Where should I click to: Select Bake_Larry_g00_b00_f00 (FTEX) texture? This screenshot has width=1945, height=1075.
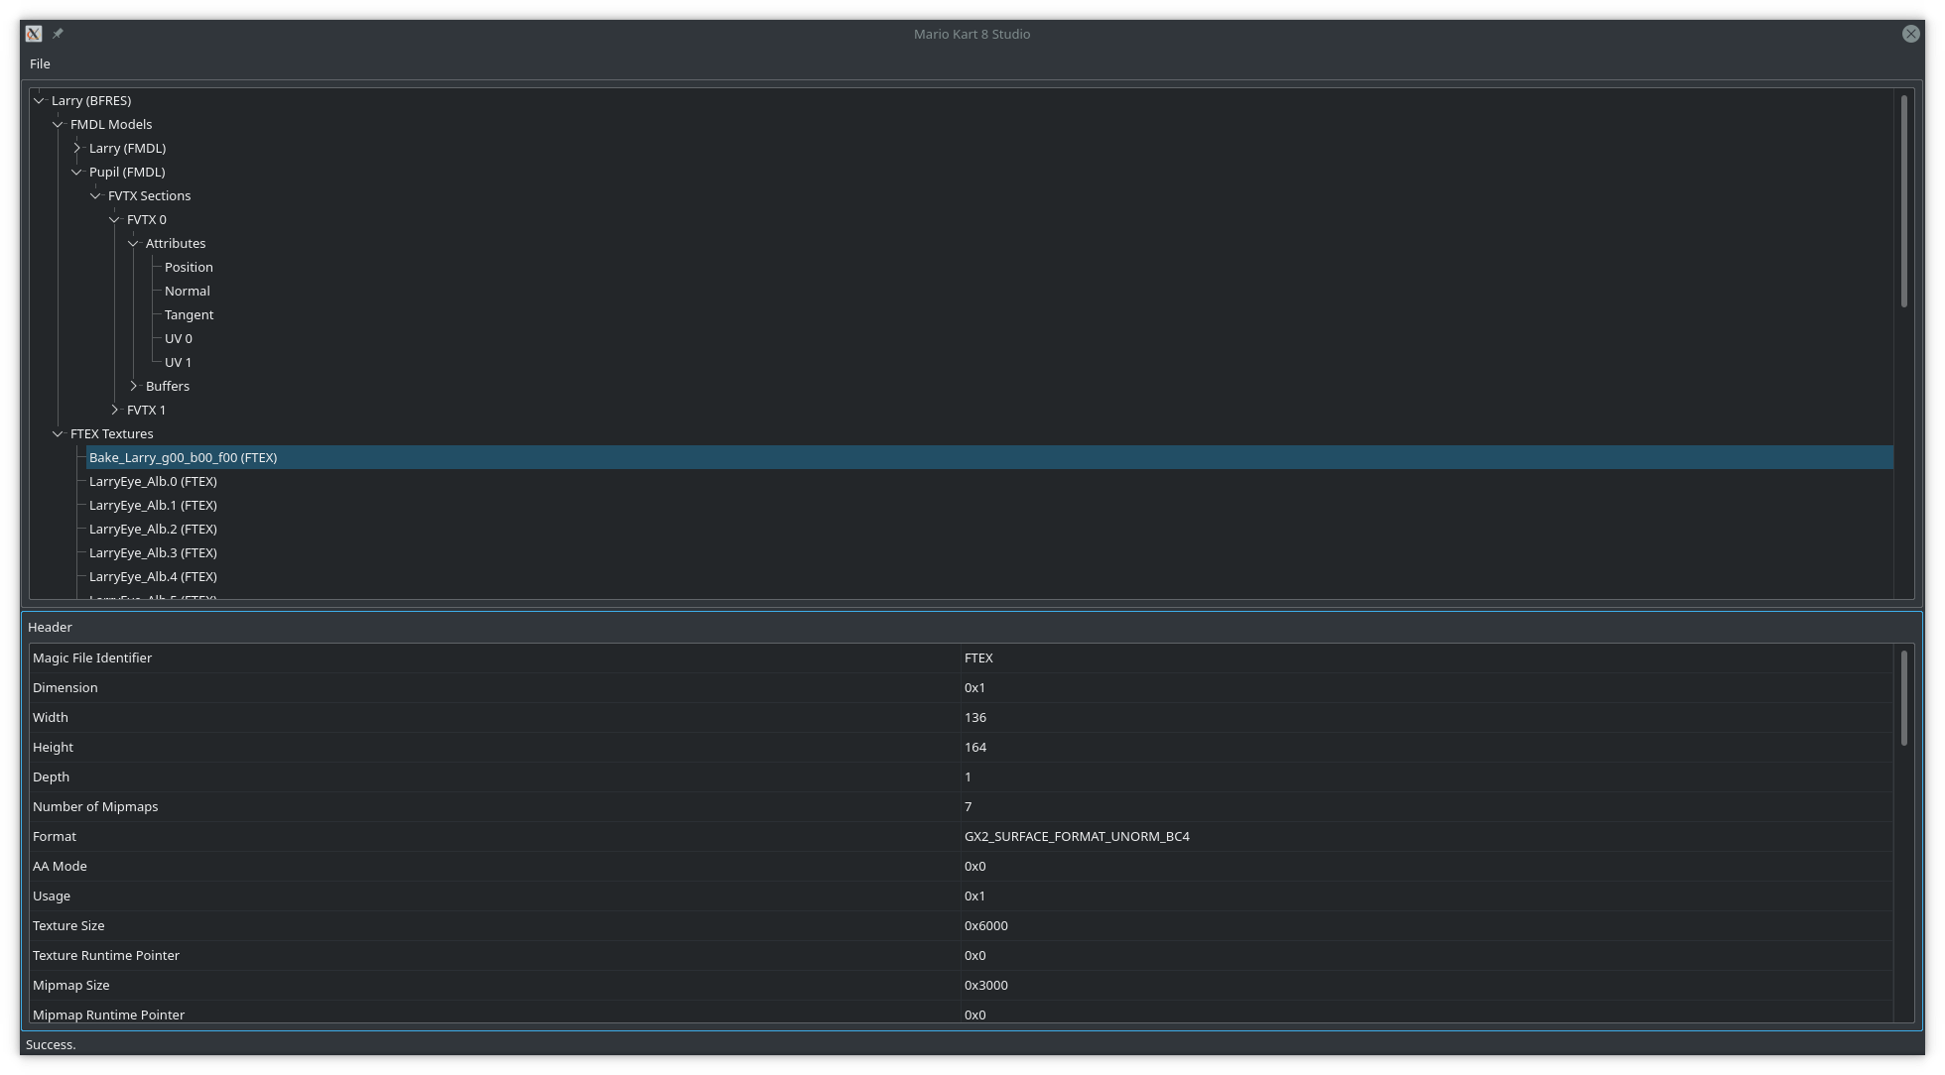183,457
